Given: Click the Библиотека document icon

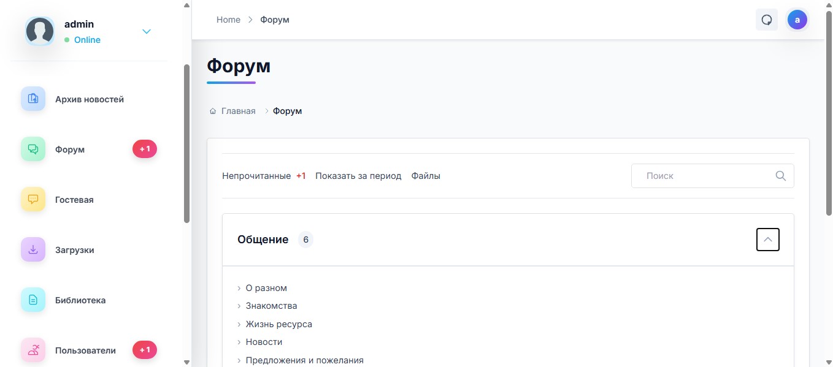Looking at the screenshot, I should 33,300.
